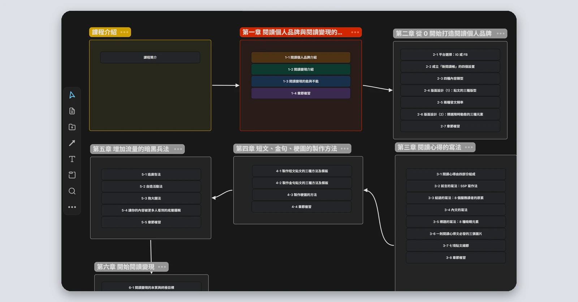Open the 2-5 兩種發文頻率 card
Image resolution: width=578 pixels, height=302 pixels.
click(x=450, y=102)
